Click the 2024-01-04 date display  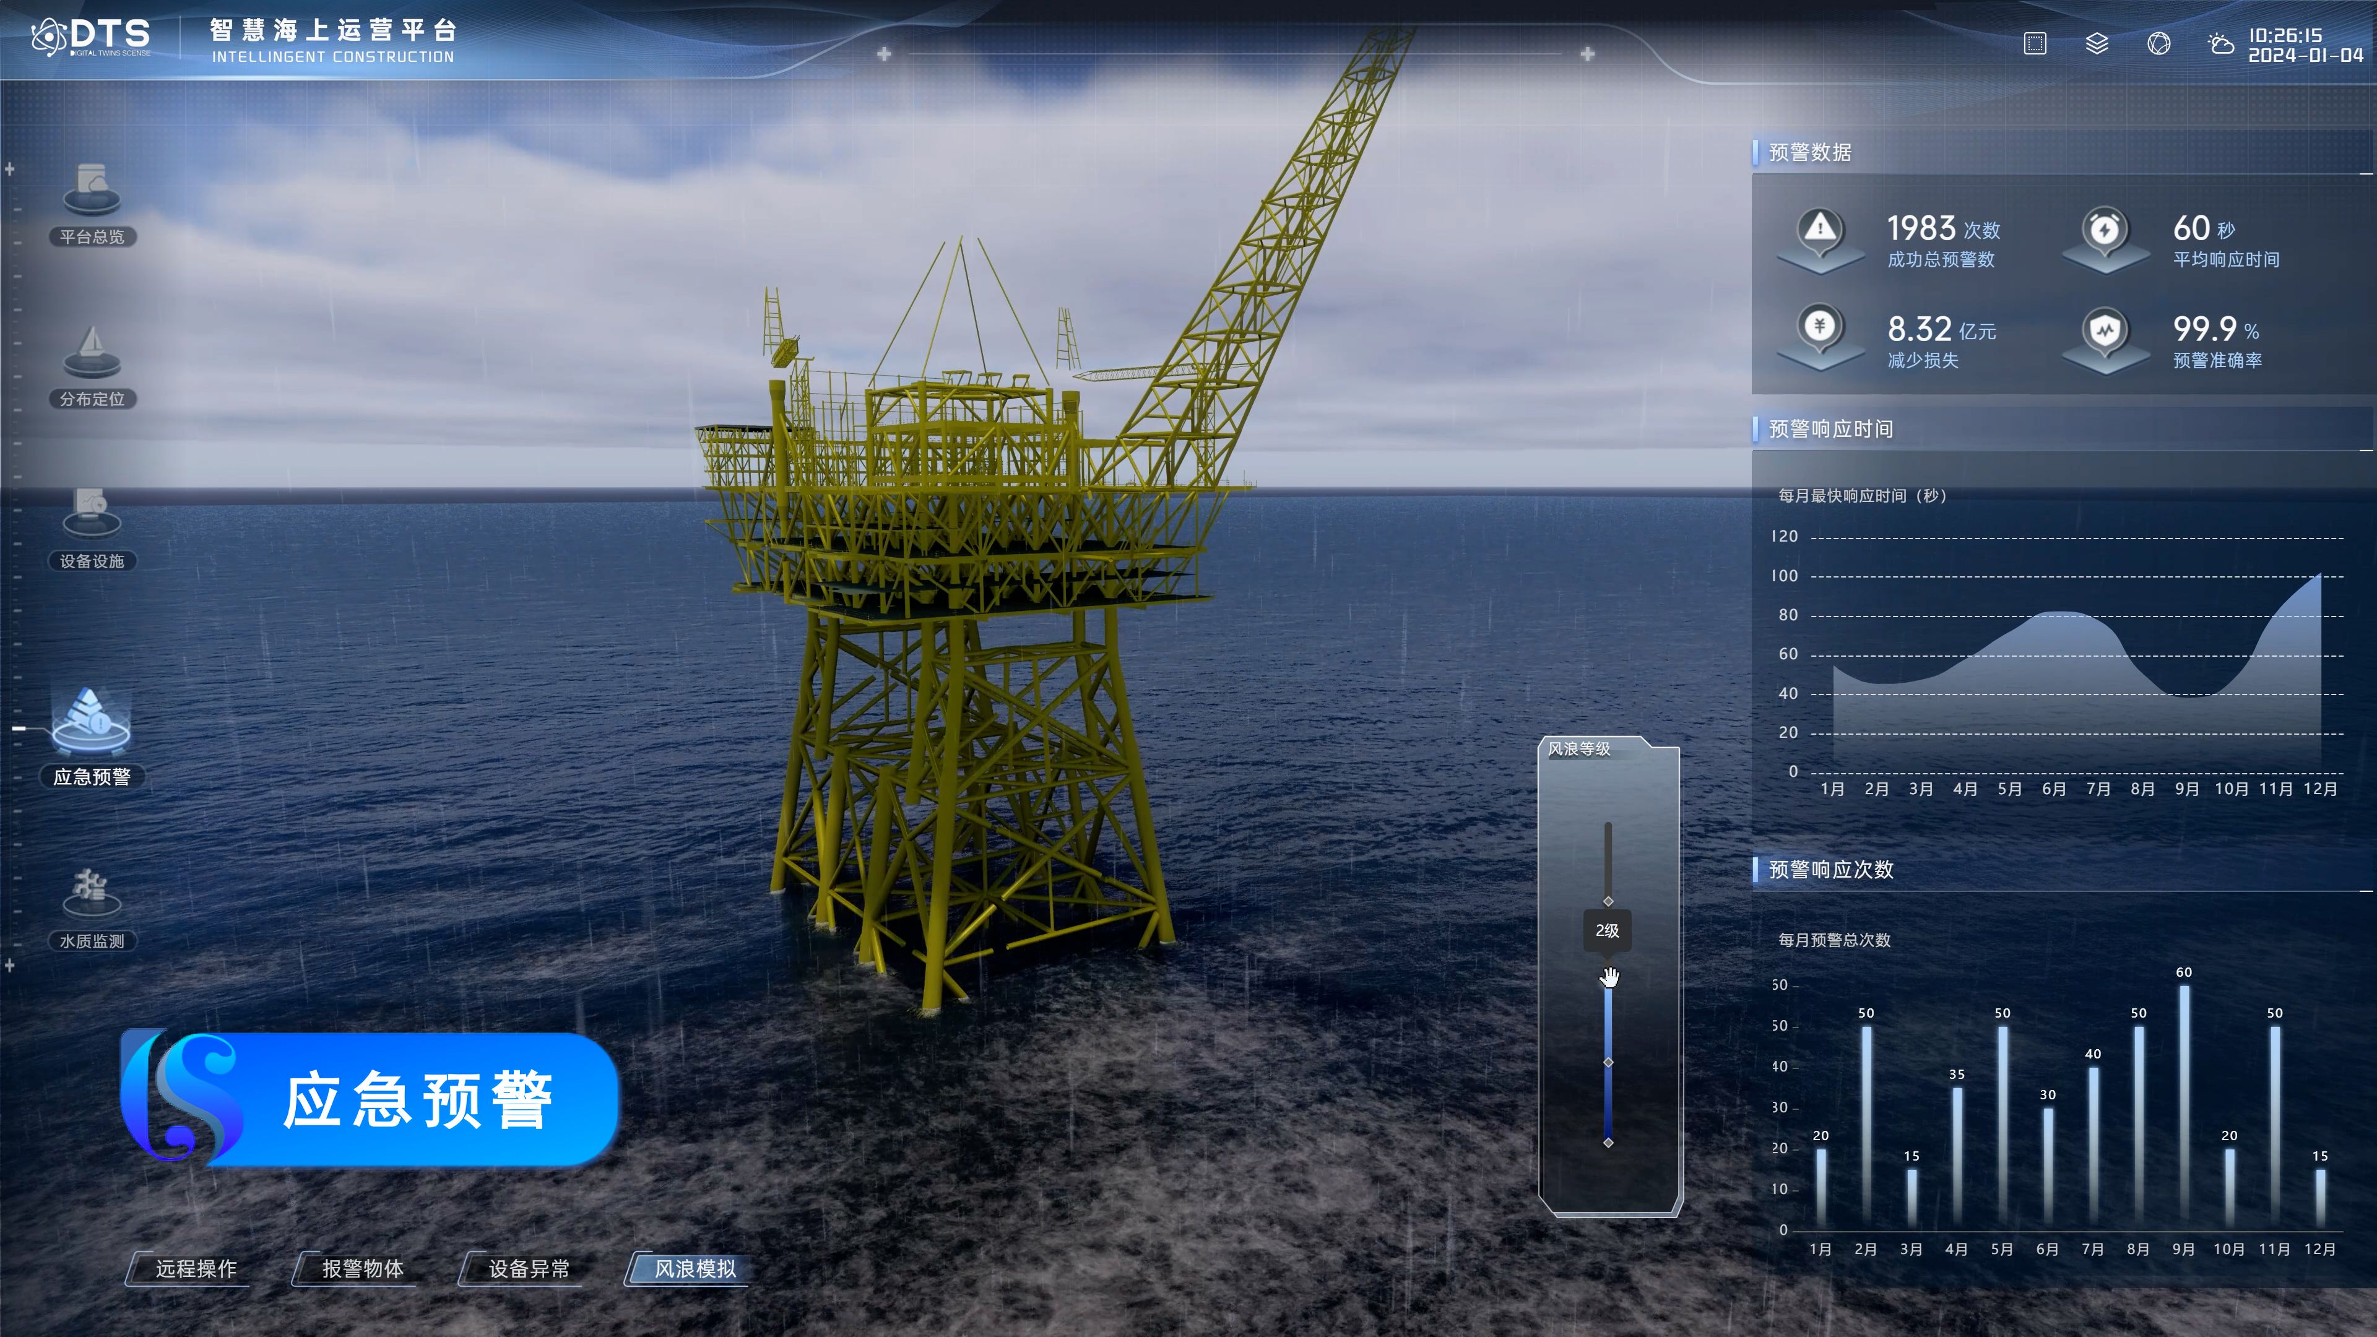[2305, 55]
